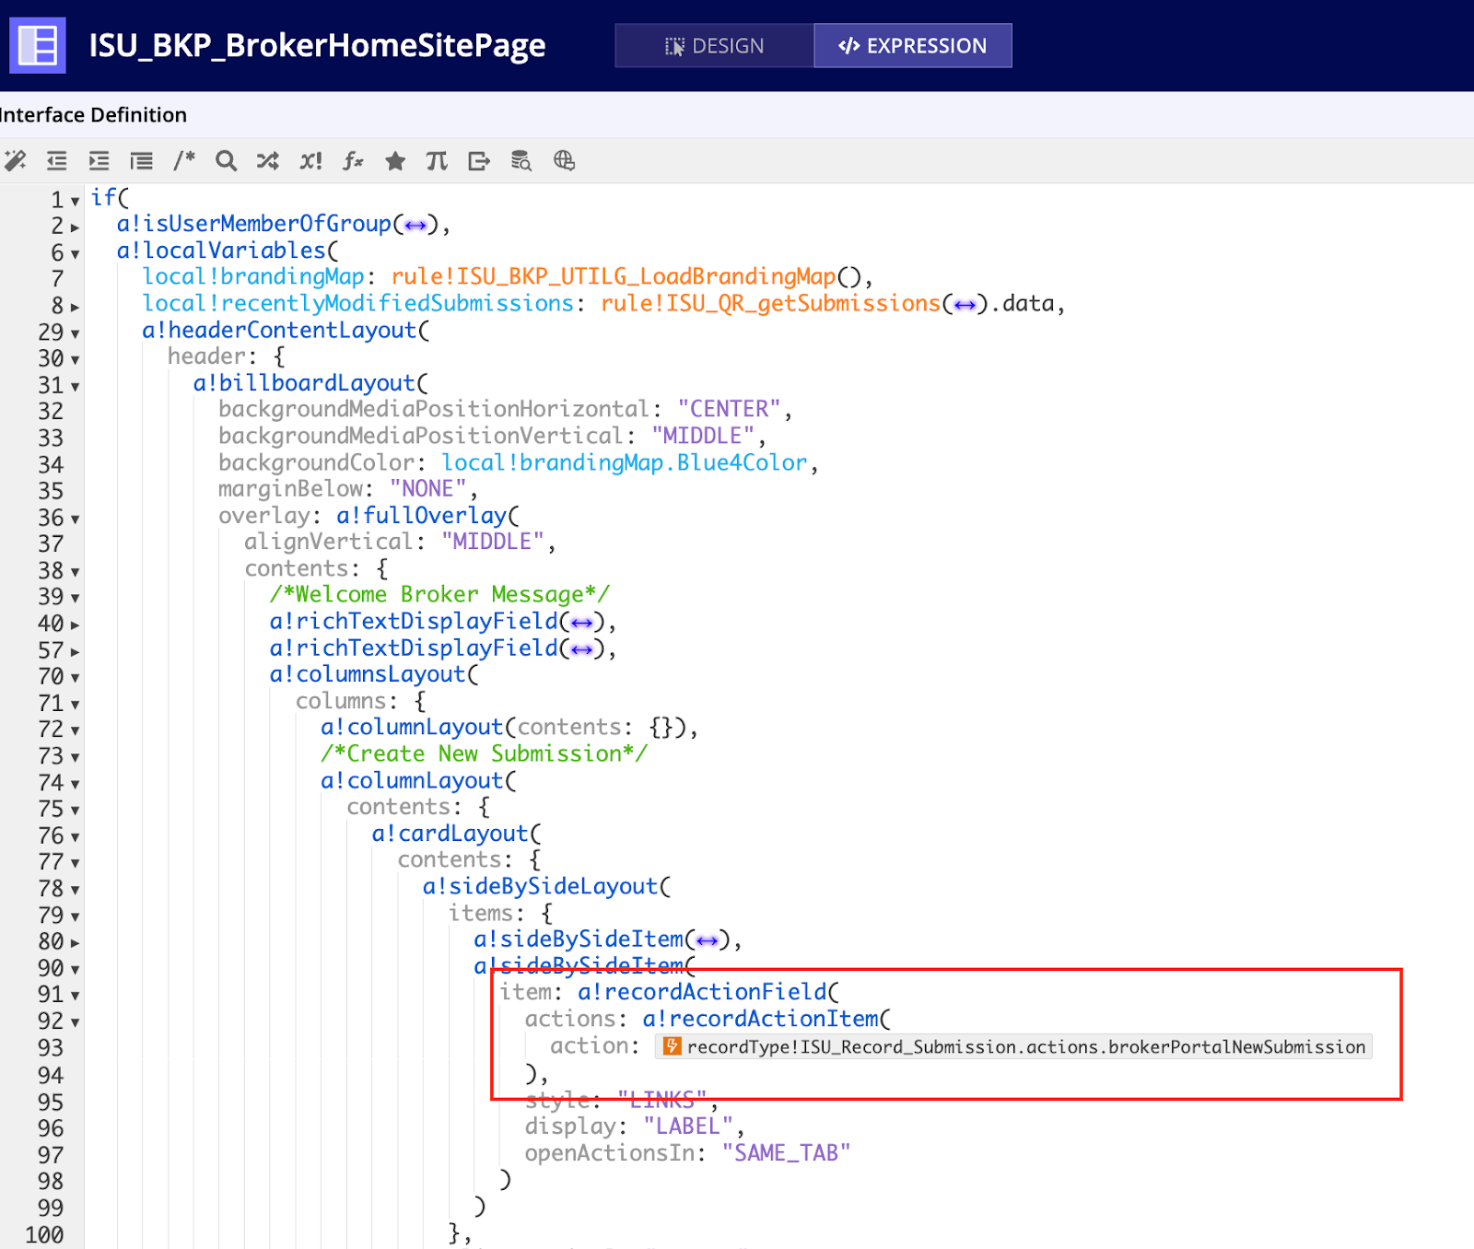The width and height of the screenshot is (1474, 1249).
Task: Click line number 100 in gutter
Action: [44, 1235]
